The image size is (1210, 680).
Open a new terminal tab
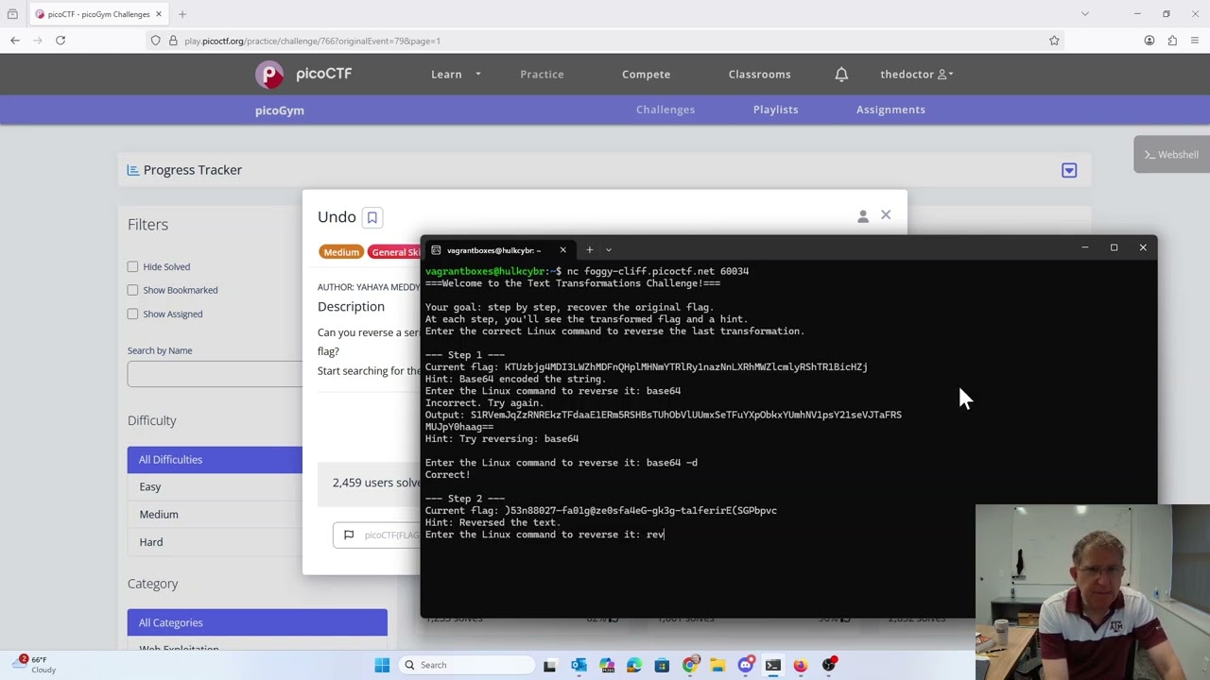pyautogui.click(x=589, y=250)
